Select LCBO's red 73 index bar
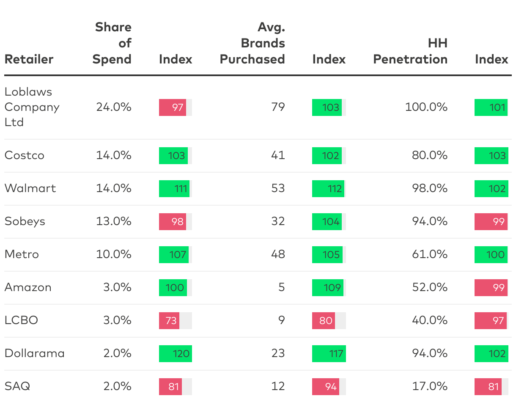This screenshot has width=516, height=407. coord(169,320)
